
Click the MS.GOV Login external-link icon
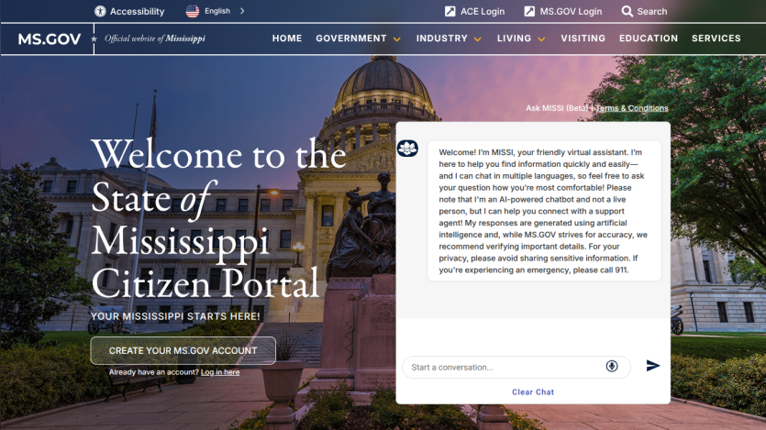click(x=529, y=11)
